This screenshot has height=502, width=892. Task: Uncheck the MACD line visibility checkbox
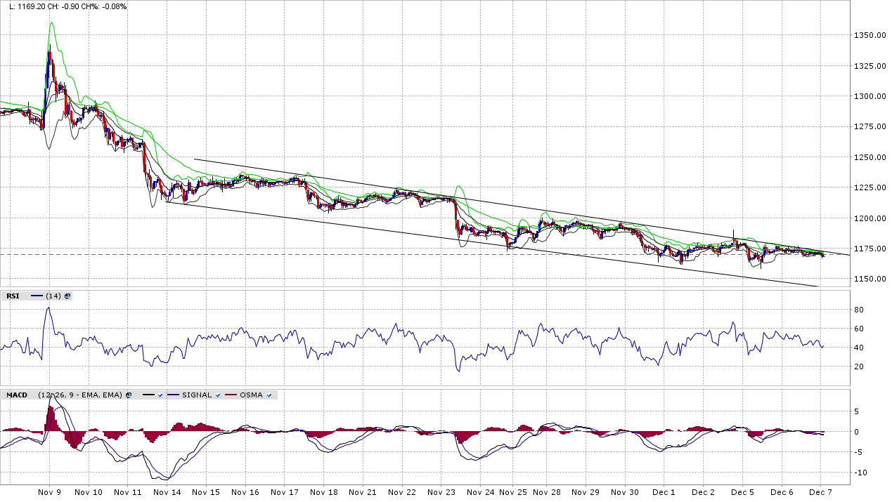[x=160, y=395]
